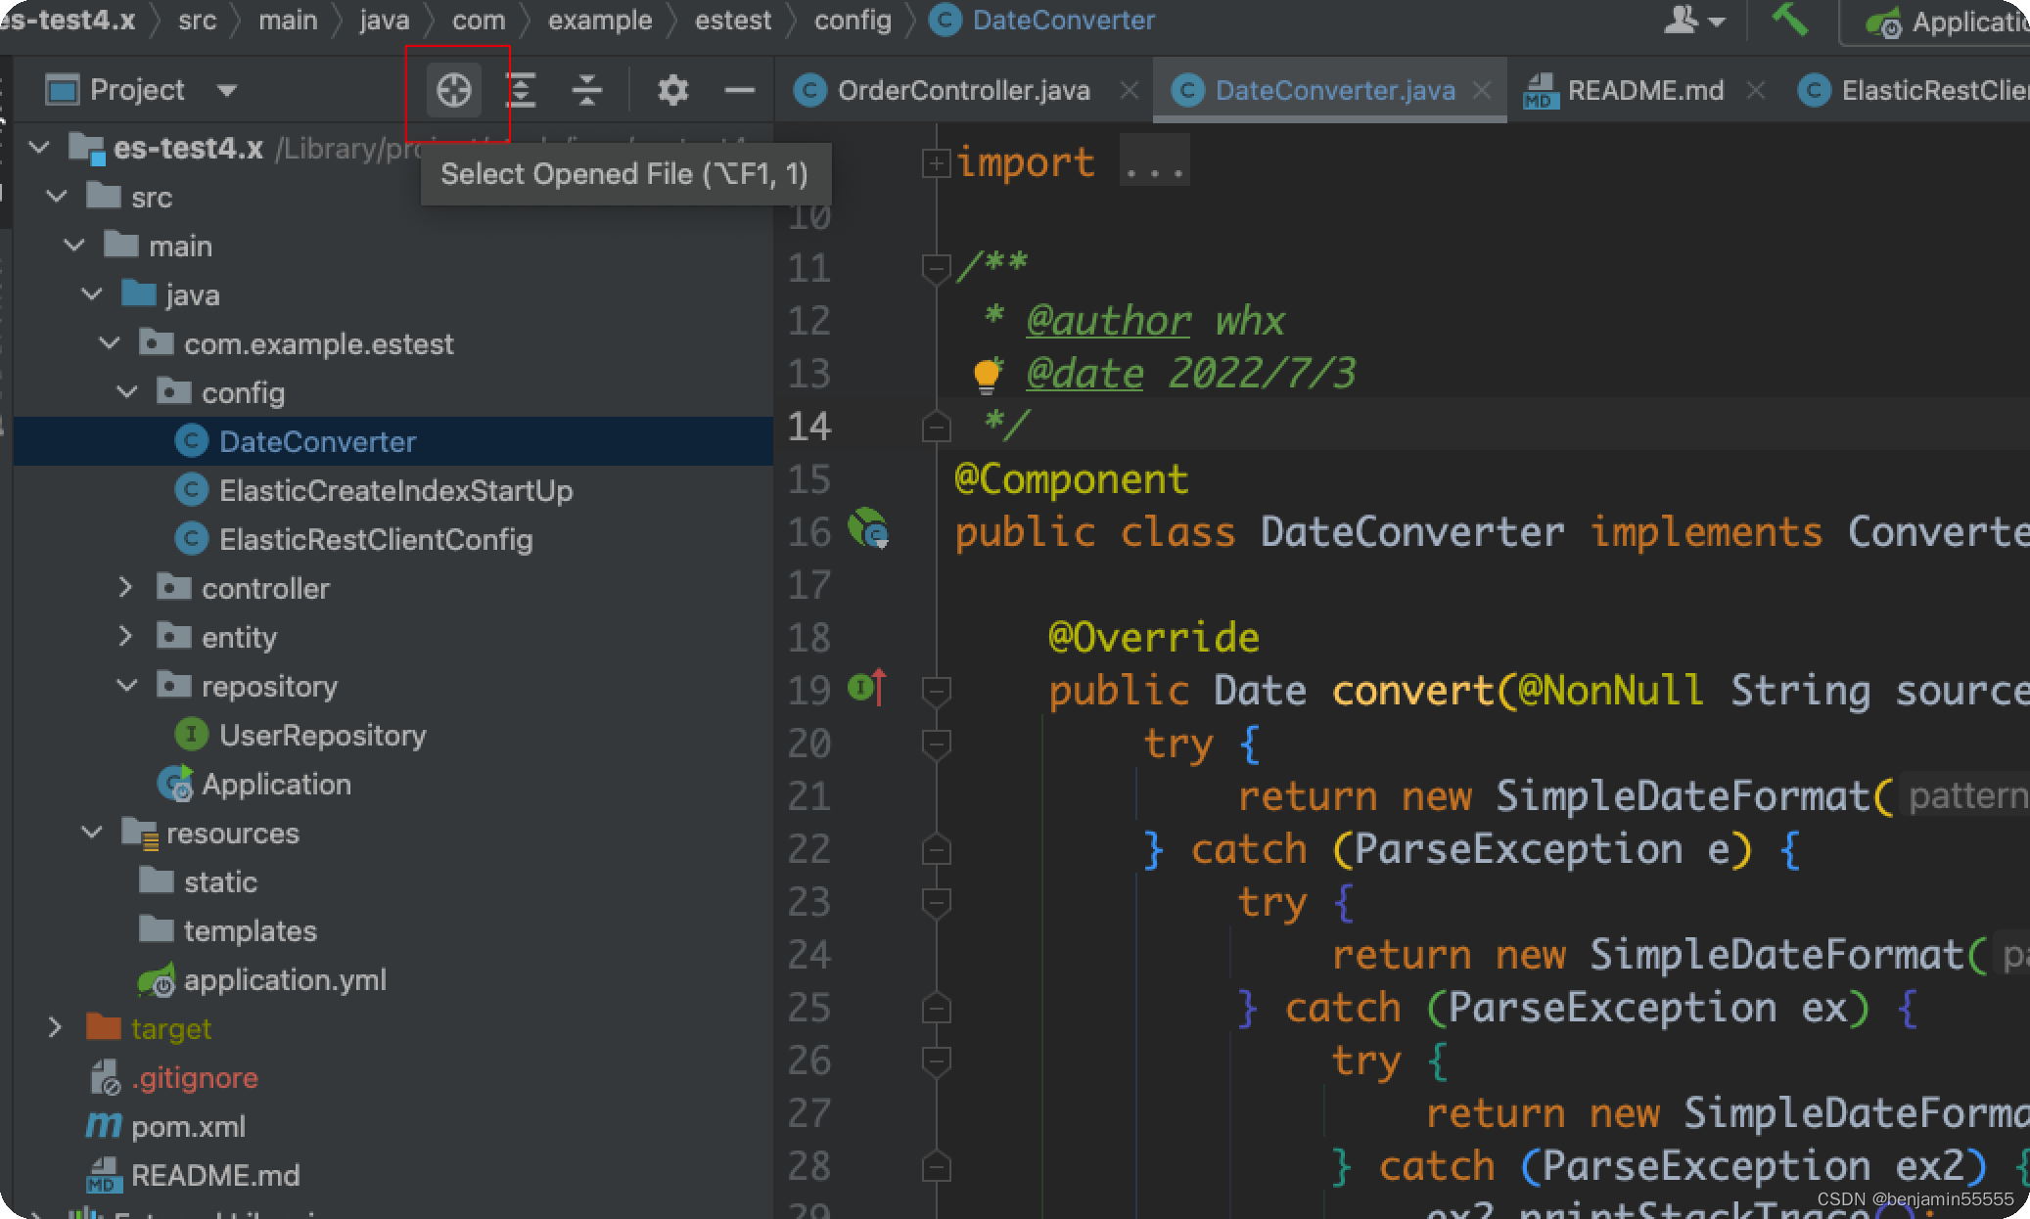This screenshot has height=1219, width=2030.
Task: Expand the collapsed import block
Action: pos(937,162)
